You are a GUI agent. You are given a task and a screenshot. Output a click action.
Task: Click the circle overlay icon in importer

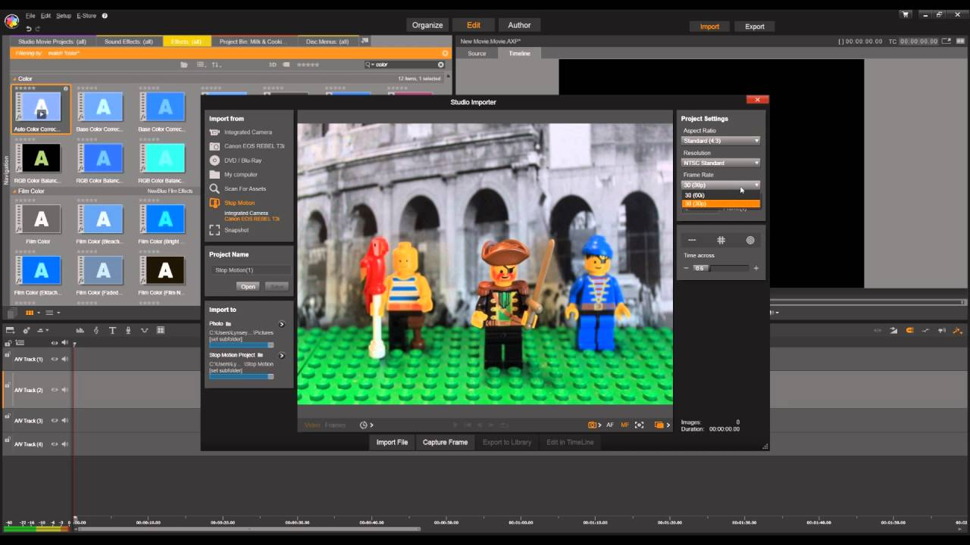pos(750,240)
